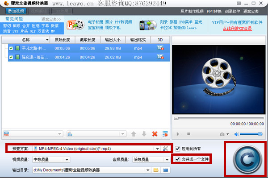Image resolution: width=268 pixels, height=178 pixels.
Task: Click the 字幕 help link
Action: (x=45, y=26)
